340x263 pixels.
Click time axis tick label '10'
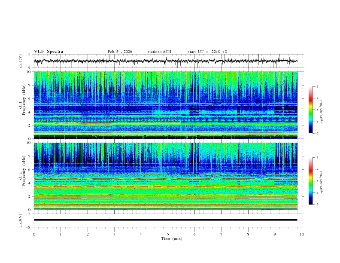(302, 234)
